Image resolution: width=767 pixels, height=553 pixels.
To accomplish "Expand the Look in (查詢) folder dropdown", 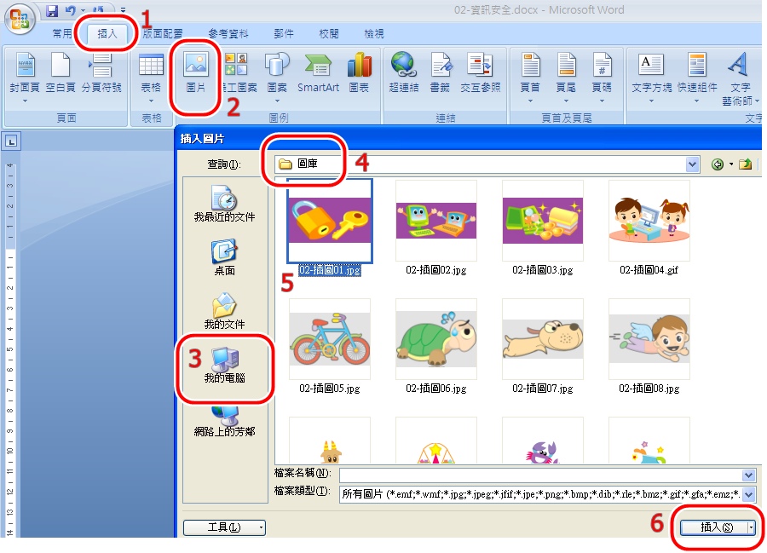I will tap(692, 164).
